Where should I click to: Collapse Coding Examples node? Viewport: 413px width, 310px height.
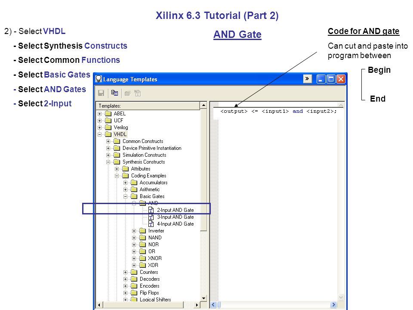coord(117,176)
